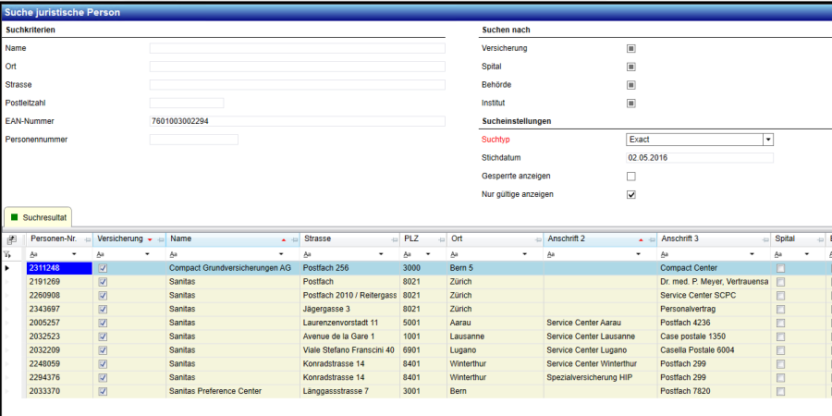
Task: Toggle the Versicherung search checkbox
Action: (x=631, y=48)
